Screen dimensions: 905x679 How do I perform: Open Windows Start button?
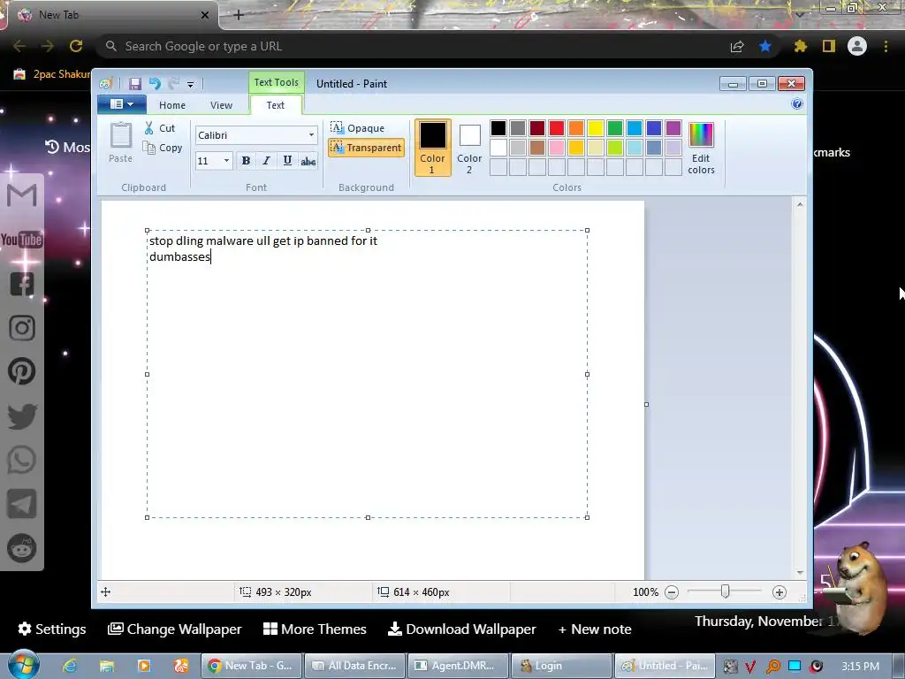pyautogui.click(x=23, y=665)
